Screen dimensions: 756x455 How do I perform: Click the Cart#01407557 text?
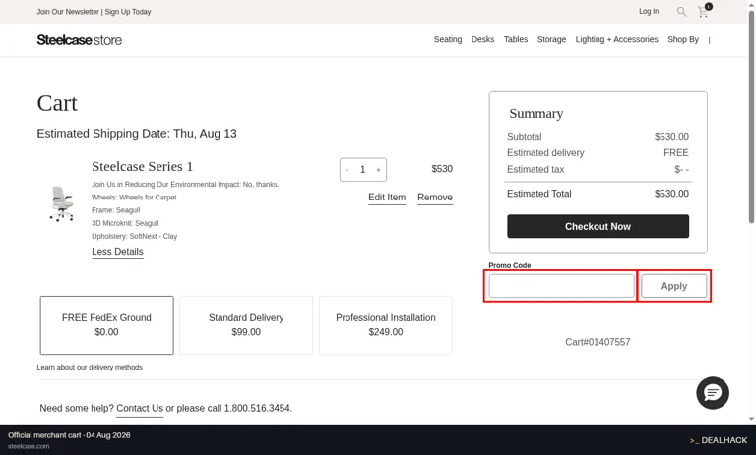pos(598,342)
